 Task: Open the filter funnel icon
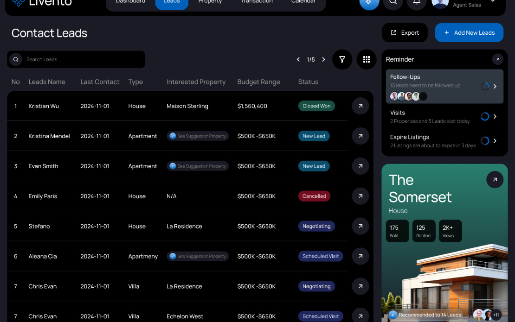[342, 59]
